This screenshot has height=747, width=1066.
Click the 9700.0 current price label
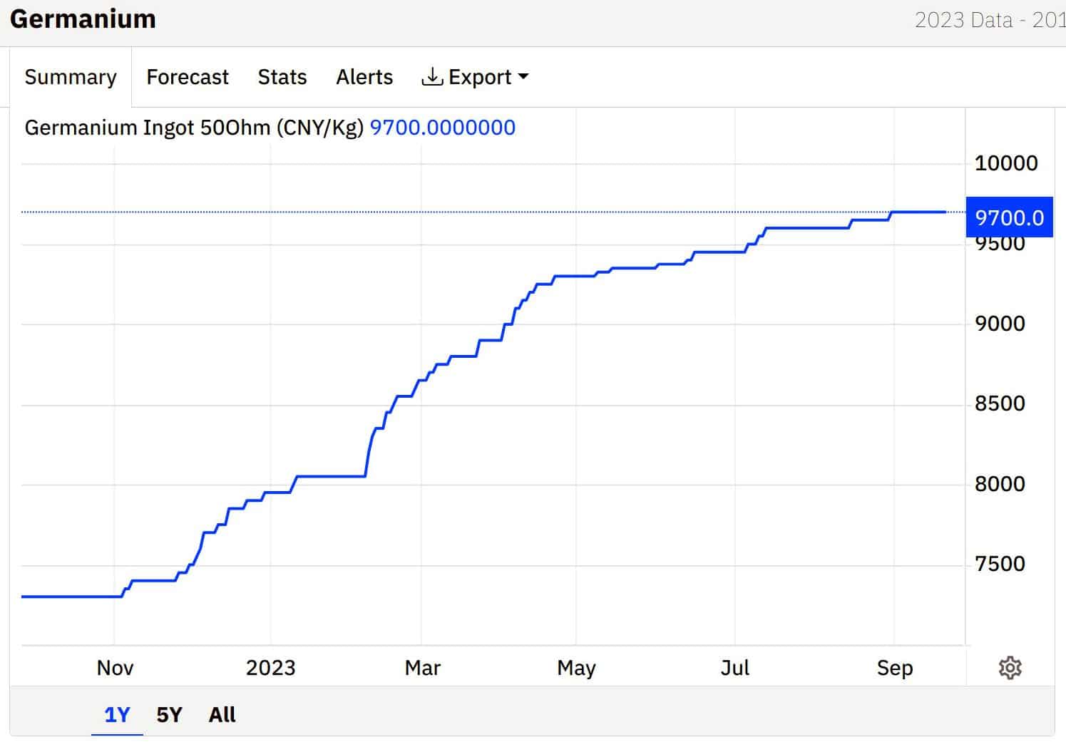coord(1009,217)
